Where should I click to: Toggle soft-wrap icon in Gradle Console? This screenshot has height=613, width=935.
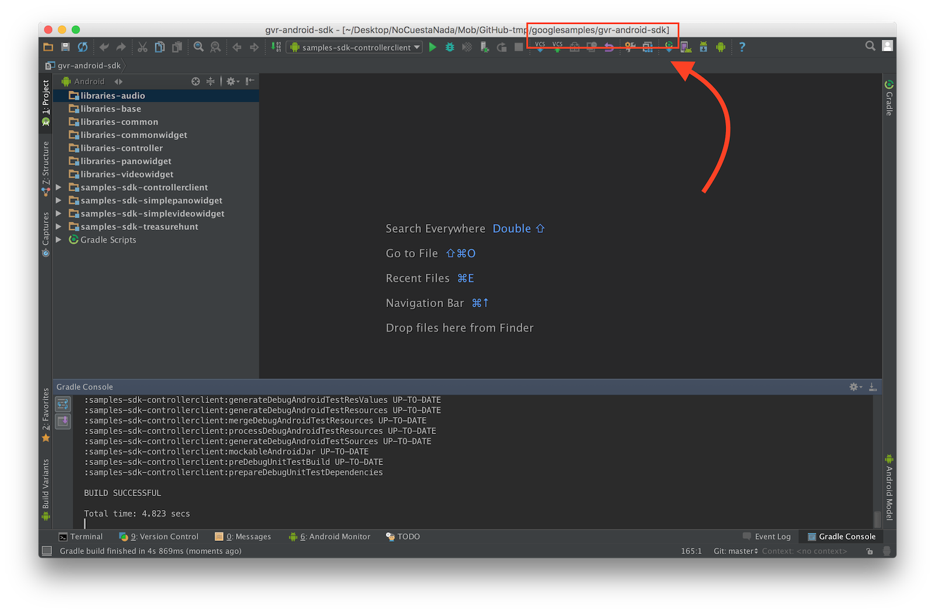coord(63,404)
